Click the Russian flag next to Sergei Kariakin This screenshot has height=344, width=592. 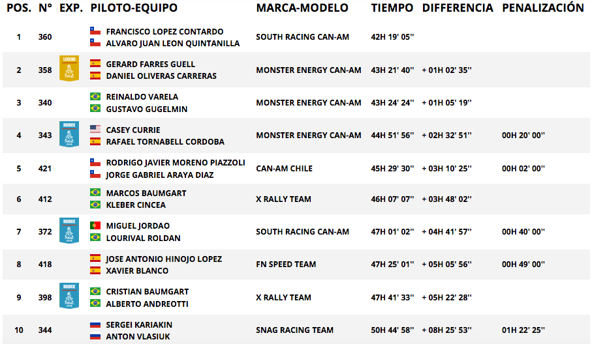(95, 324)
